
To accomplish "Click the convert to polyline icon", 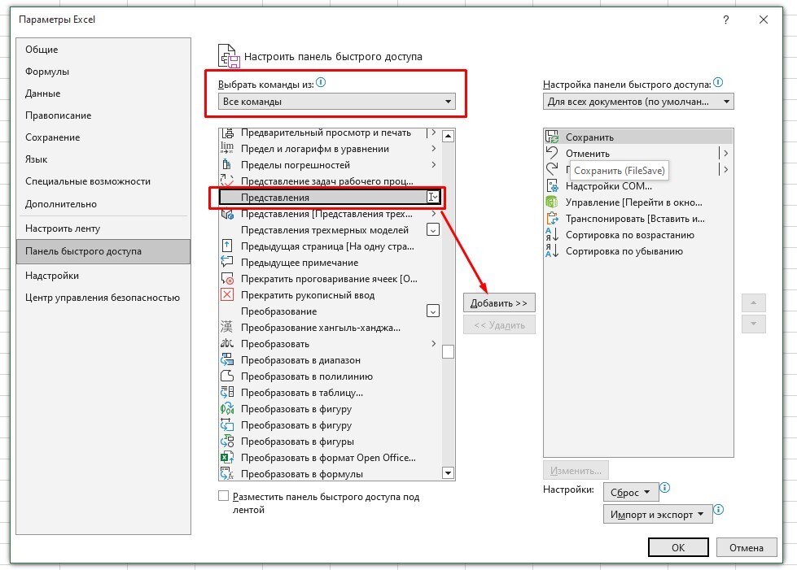I will click(x=227, y=376).
